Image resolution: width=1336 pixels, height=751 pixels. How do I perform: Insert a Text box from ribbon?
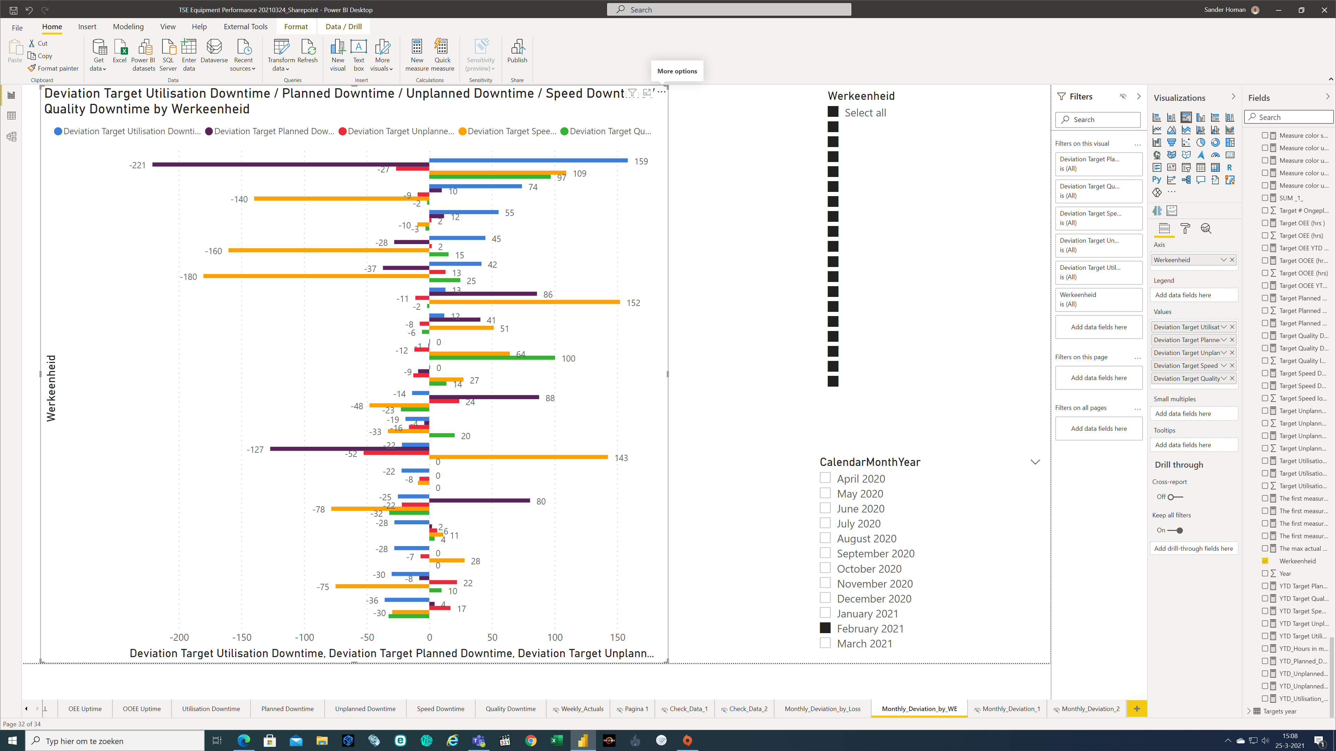pos(358,55)
